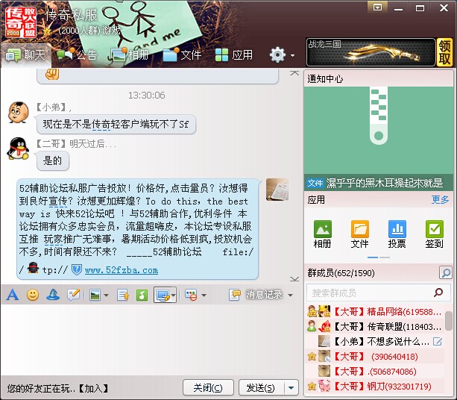Open the title bar dropdown menu icon
This screenshot has width=457, height=400.
click(377, 7)
